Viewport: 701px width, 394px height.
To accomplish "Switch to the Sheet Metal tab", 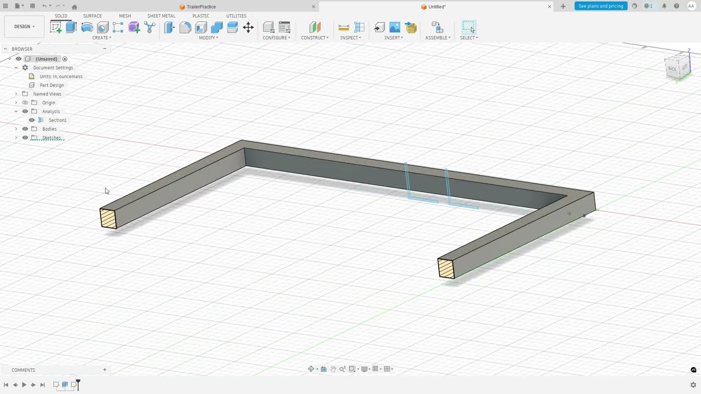I will coord(161,16).
